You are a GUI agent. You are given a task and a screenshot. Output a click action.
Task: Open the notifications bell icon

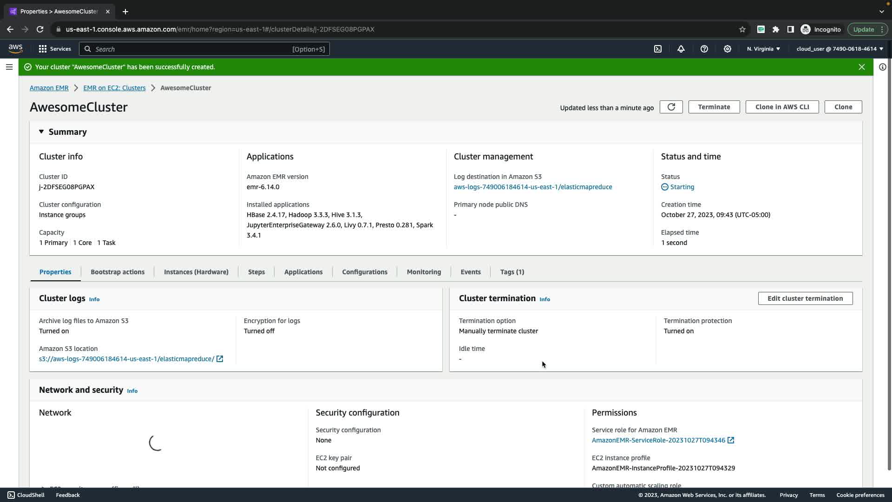[x=681, y=49]
